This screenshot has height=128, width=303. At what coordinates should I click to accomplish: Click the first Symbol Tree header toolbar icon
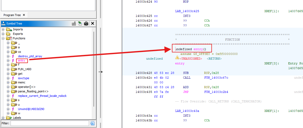tap(74, 24)
